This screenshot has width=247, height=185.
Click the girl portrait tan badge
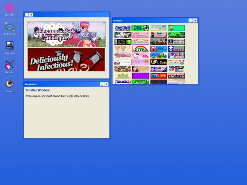click(140, 69)
